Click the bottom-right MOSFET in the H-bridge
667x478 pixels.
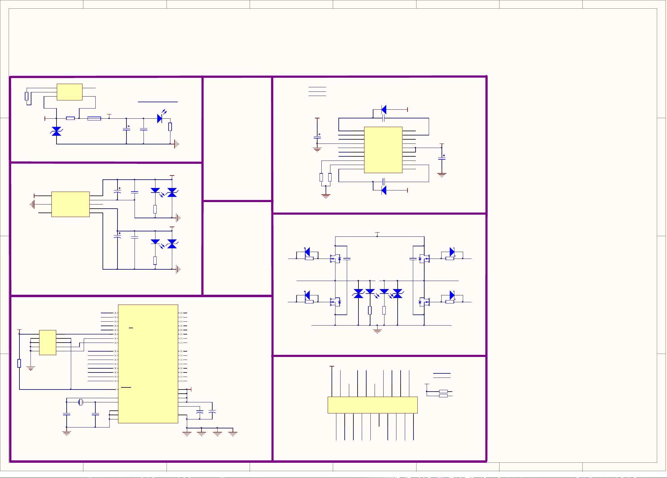[x=424, y=302]
